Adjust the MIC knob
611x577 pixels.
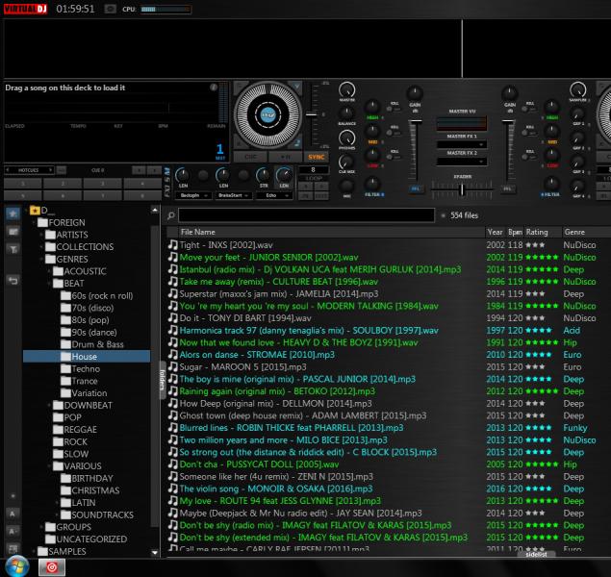coord(346,186)
